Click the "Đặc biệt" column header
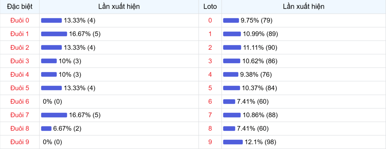The image size is (386, 149). (20, 6)
